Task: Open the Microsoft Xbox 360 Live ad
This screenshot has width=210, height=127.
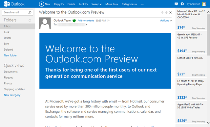Action: [x=191, y=20]
